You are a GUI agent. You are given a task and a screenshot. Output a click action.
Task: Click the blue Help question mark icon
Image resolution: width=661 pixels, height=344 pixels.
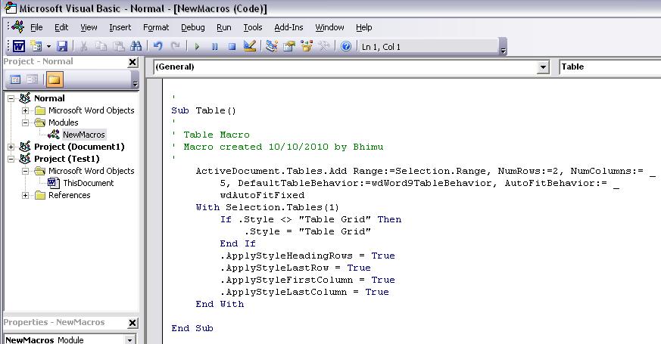point(346,46)
